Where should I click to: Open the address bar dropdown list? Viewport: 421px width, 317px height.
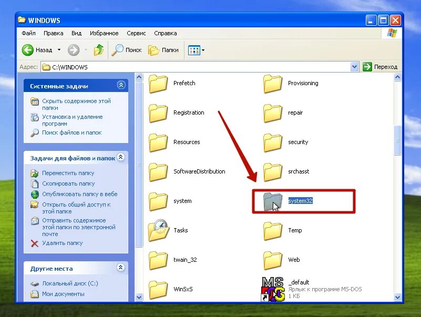pos(354,67)
